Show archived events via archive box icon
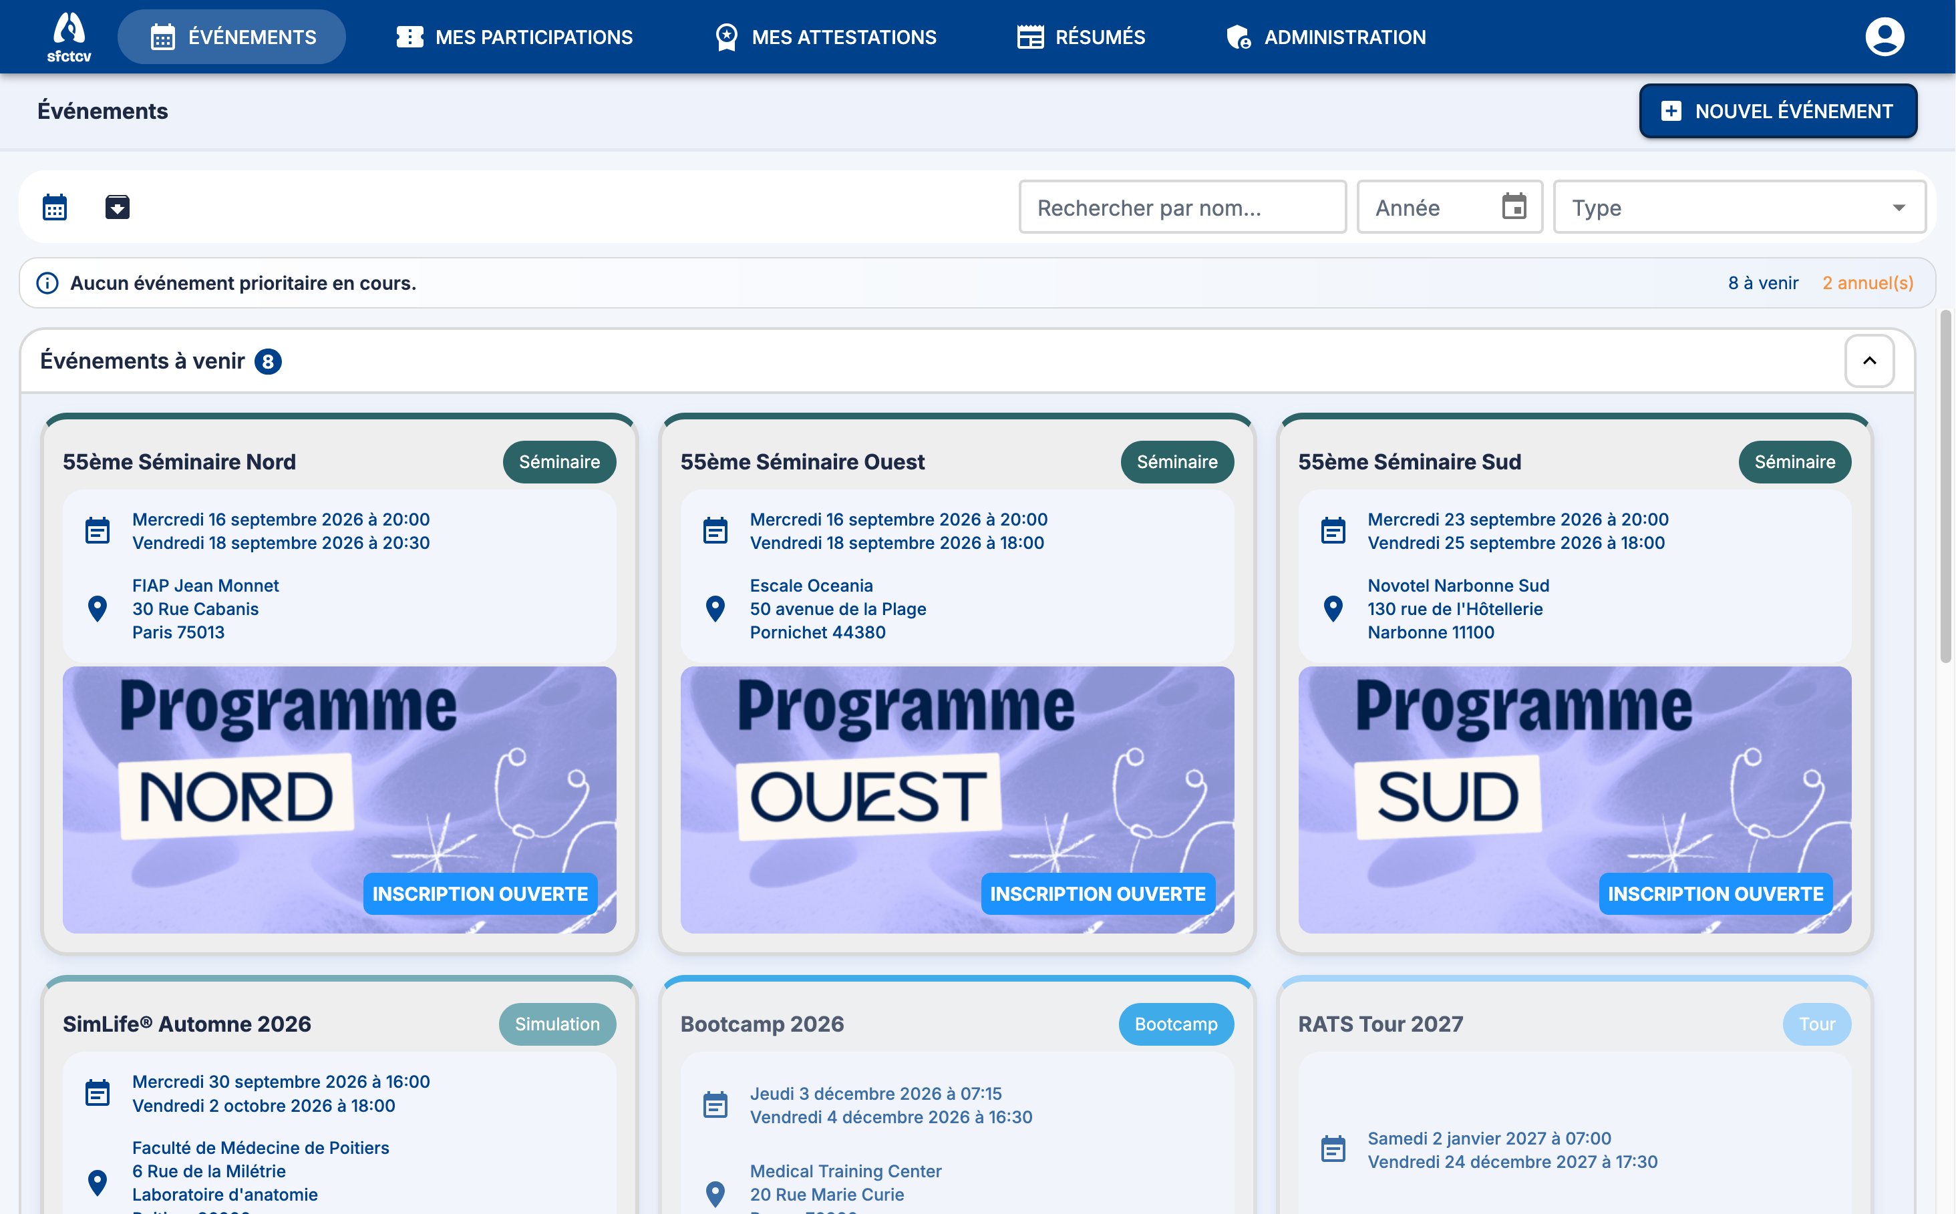1956x1214 pixels. 118,207
